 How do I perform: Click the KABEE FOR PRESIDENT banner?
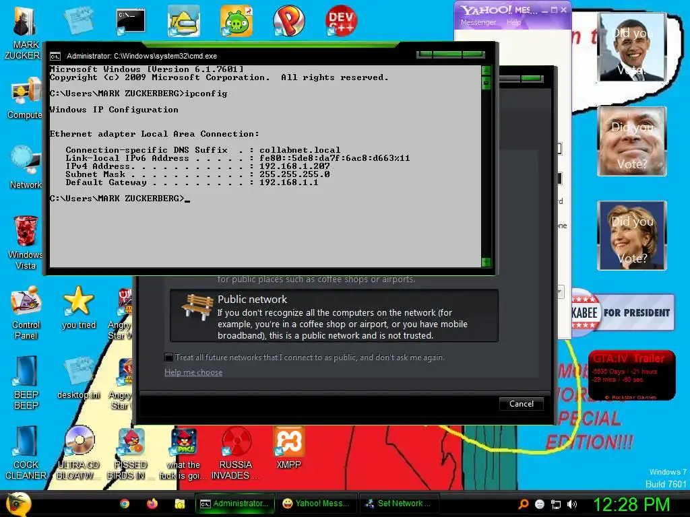click(x=623, y=312)
